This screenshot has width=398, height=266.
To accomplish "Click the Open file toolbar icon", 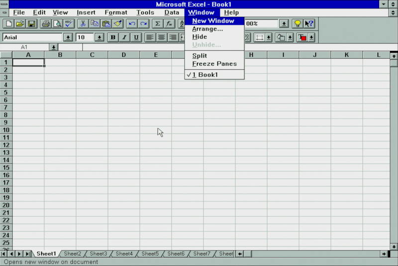I will (x=20, y=23).
